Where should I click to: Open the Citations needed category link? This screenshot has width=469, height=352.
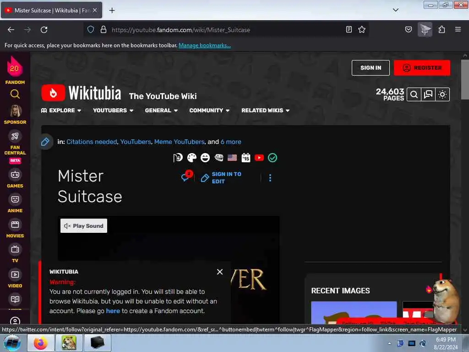92,142
